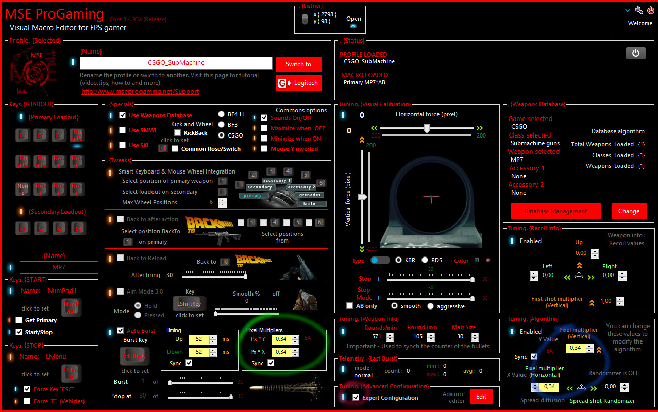The width and height of the screenshot is (658, 412).
Task: Adjust the Mag Size stepper
Action: [475, 337]
